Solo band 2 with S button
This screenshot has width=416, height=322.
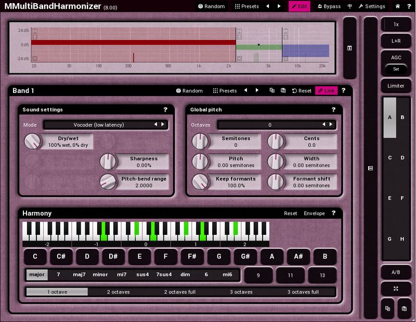pyautogui.click(x=239, y=37)
